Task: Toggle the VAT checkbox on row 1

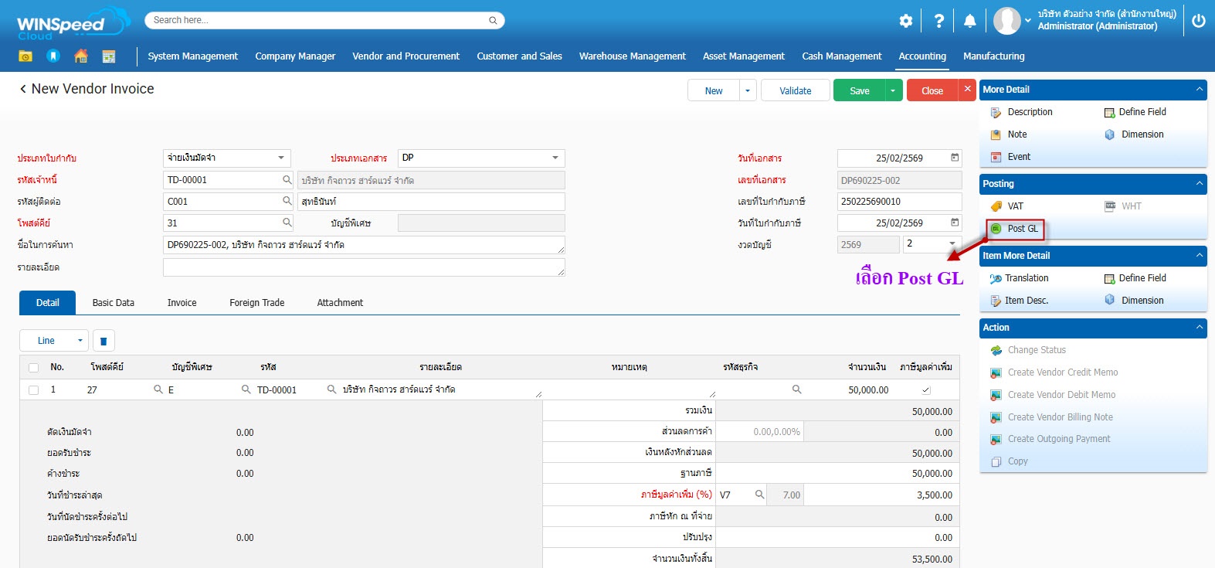Action: [926, 390]
